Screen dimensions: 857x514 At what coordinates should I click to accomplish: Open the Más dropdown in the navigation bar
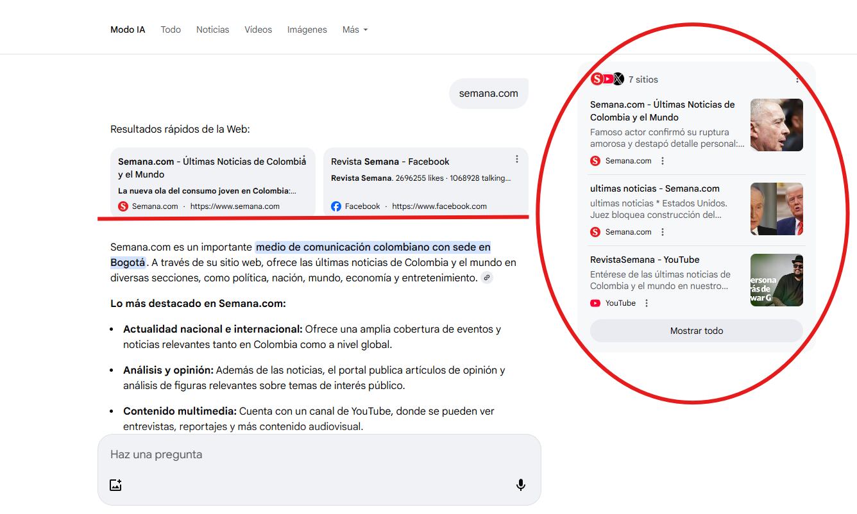coord(355,29)
